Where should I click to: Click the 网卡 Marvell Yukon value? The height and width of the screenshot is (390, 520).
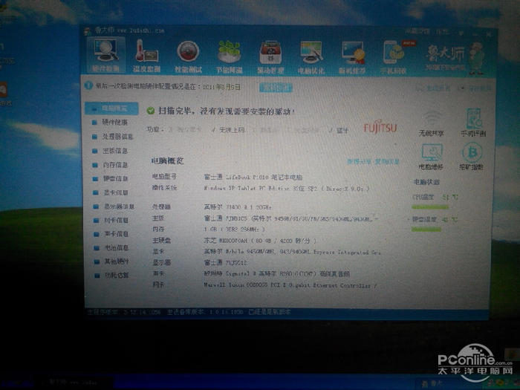[294, 285]
